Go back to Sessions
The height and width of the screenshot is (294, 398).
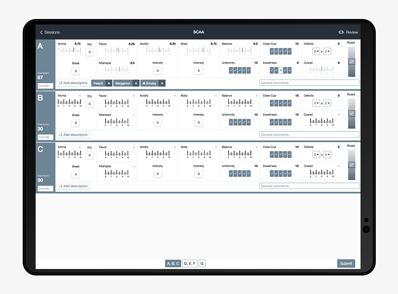click(50, 32)
